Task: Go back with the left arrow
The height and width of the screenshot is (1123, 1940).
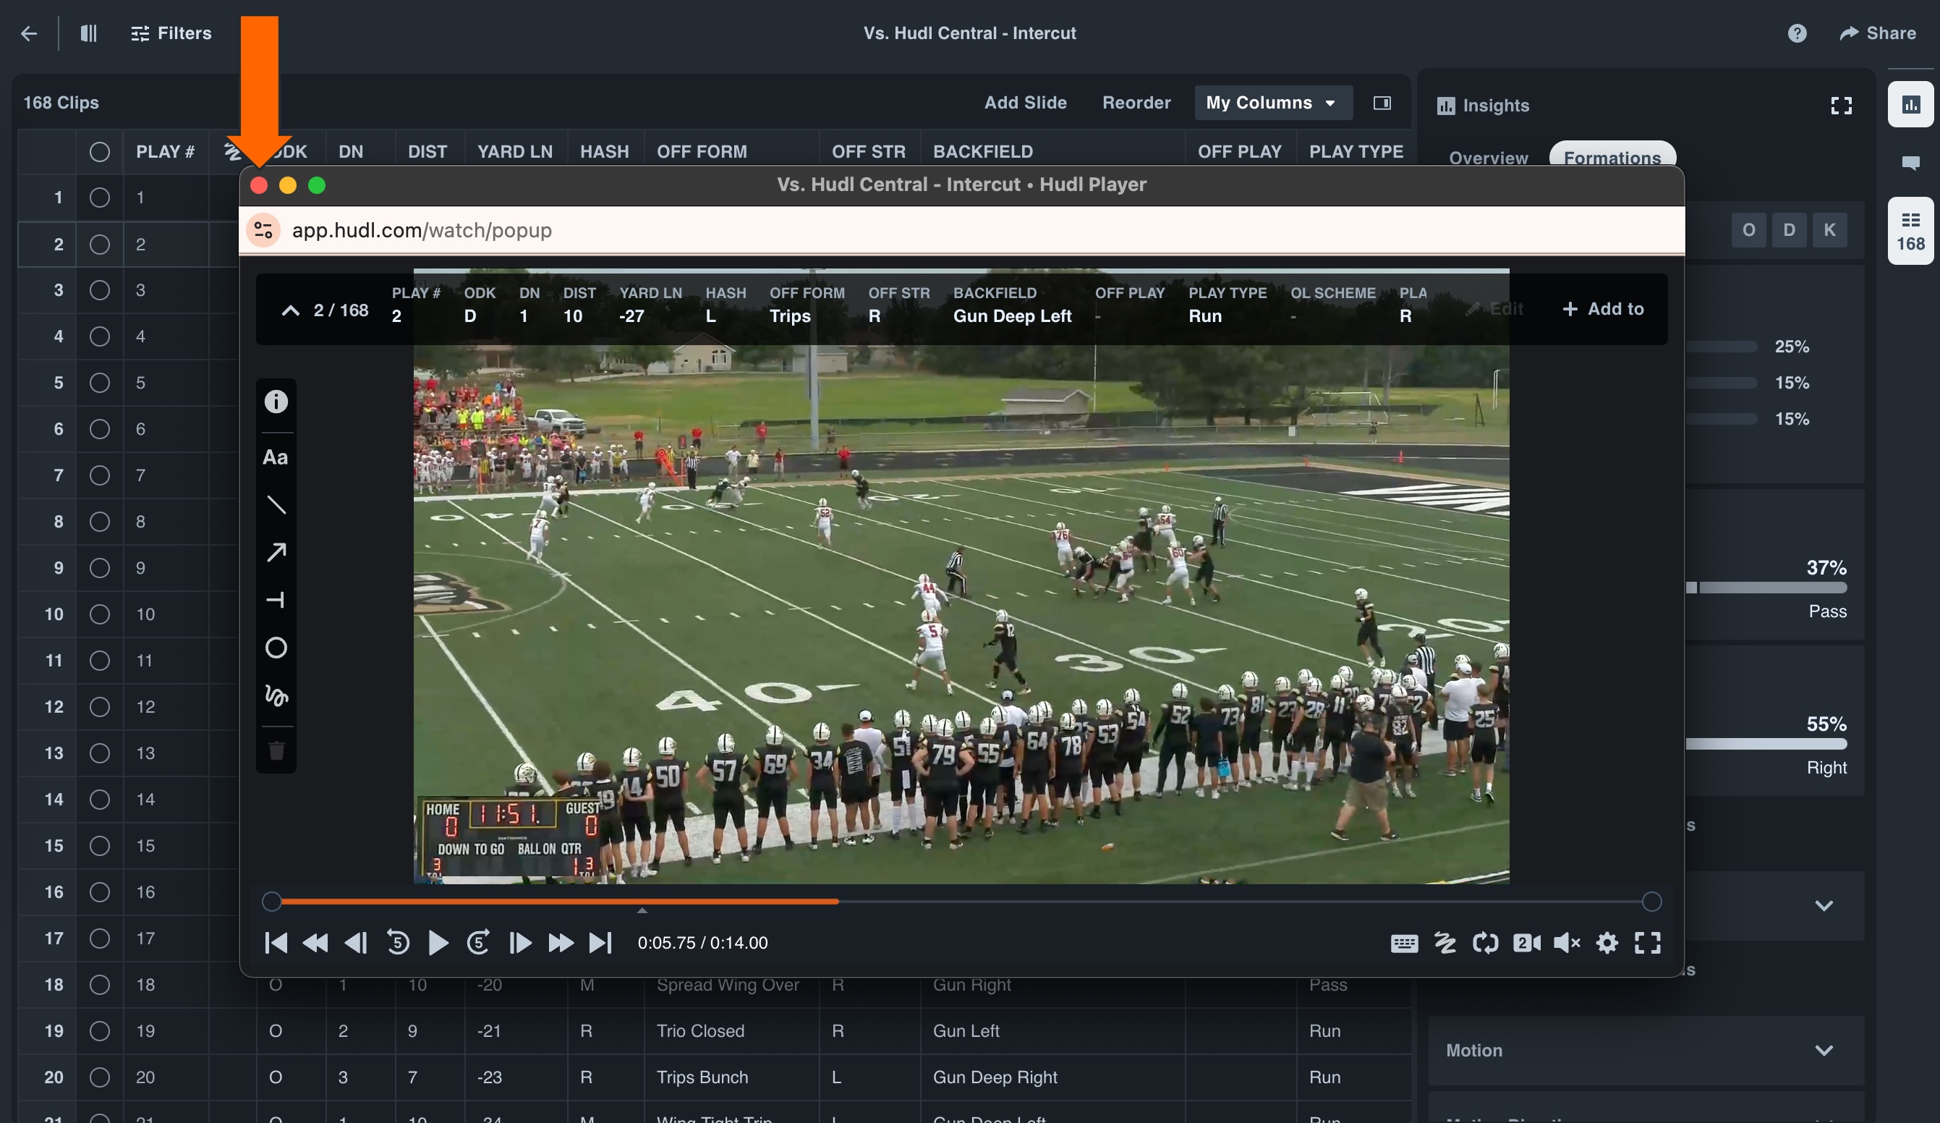Action: (x=29, y=33)
